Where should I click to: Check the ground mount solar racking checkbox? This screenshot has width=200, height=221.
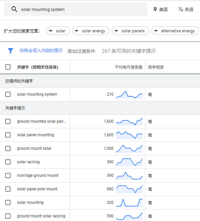[x=8, y=216]
